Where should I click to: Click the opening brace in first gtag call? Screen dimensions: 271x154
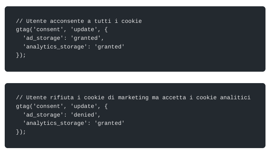coord(106,30)
